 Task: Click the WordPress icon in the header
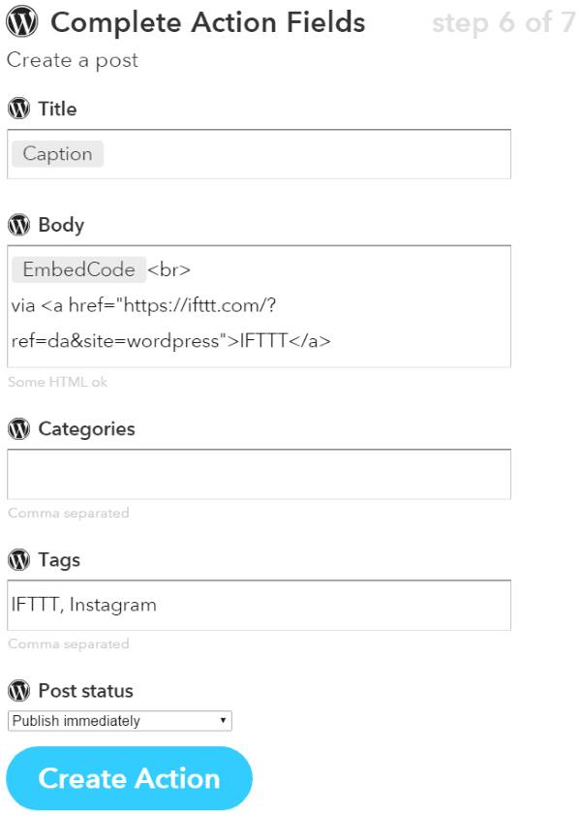21,21
